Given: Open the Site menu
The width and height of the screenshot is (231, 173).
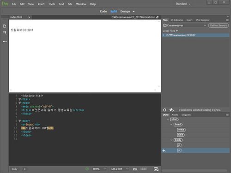Looking at the screenshot, I should point(70,4).
